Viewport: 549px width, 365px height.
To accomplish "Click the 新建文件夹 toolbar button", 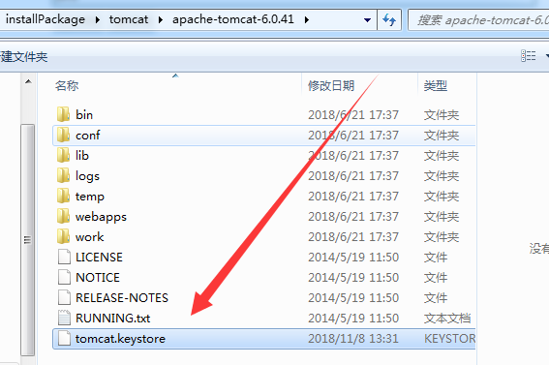I will click(23, 57).
